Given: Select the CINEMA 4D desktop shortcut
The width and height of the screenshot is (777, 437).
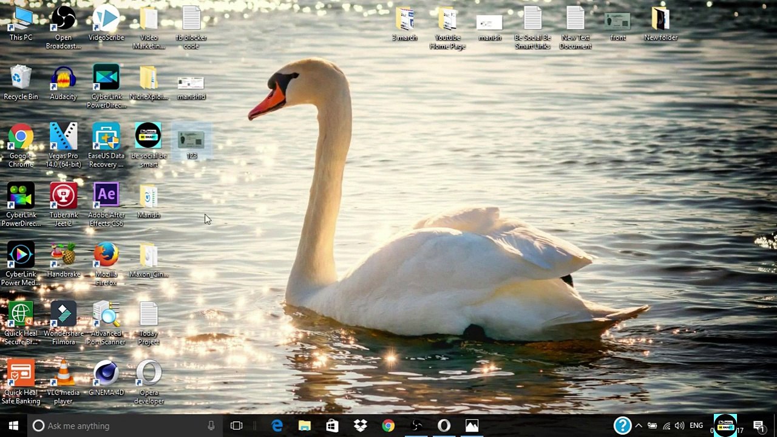Looking at the screenshot, I should pos(106,374).
